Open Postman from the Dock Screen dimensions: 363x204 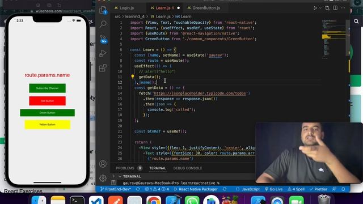point(115,200)
